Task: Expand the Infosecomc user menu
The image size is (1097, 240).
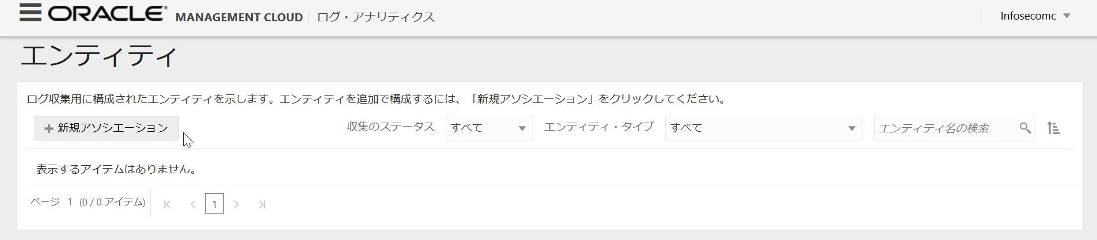Action: tap(1035, 16)
